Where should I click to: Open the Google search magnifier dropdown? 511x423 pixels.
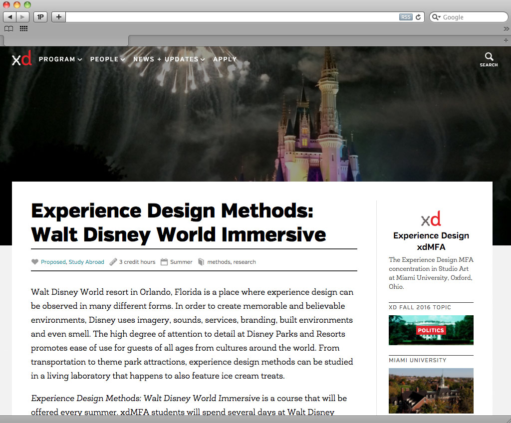tap(436, 17)
